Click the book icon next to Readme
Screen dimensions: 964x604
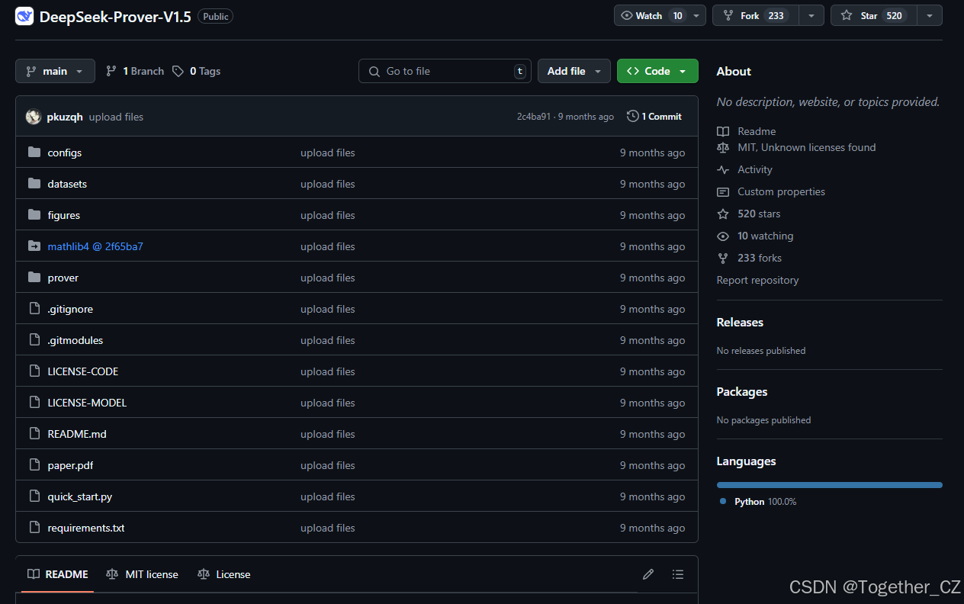[723, 131]
